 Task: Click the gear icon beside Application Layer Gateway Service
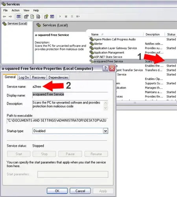[91, 48]
